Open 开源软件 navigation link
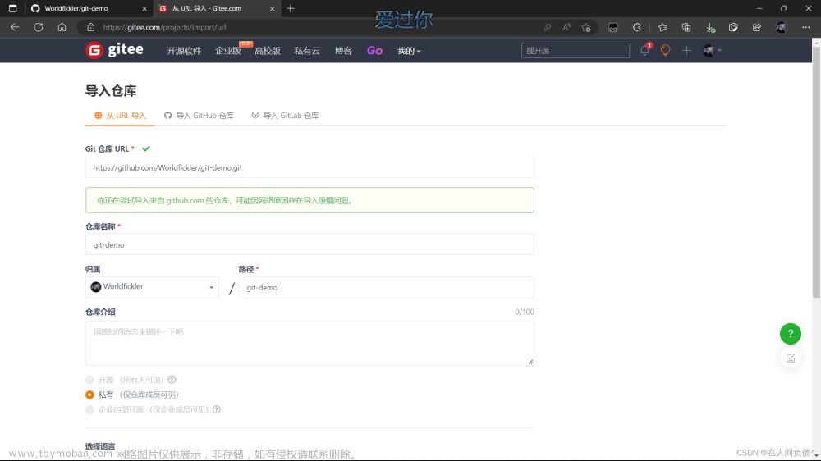Viewport: 821px width, 461px height. [x=184, y=51]
